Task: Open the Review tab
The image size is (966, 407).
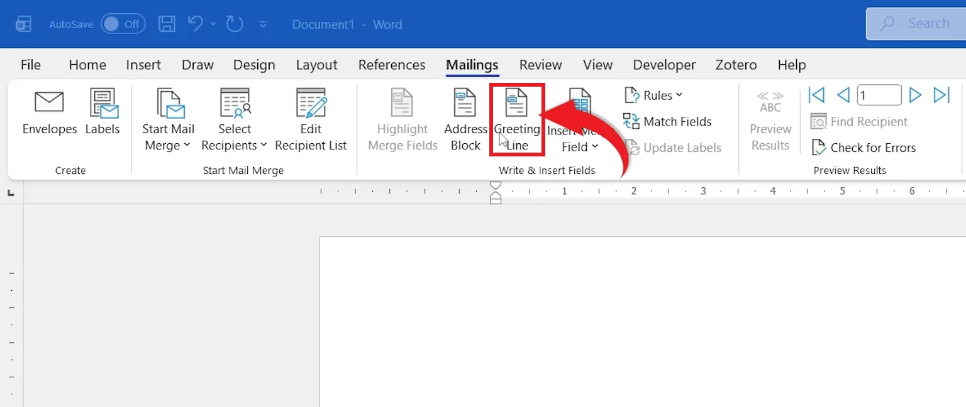Action: point(541,65)
